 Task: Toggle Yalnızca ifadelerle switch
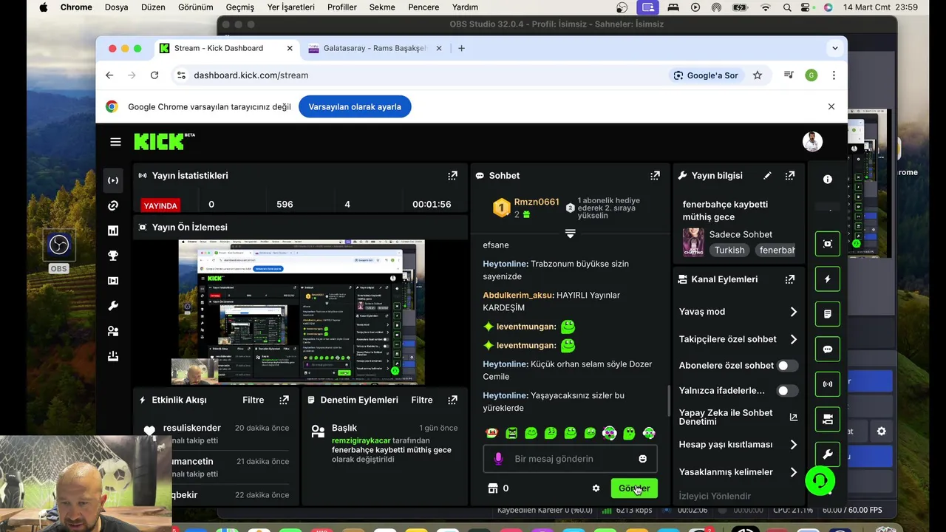coord(787,391)
